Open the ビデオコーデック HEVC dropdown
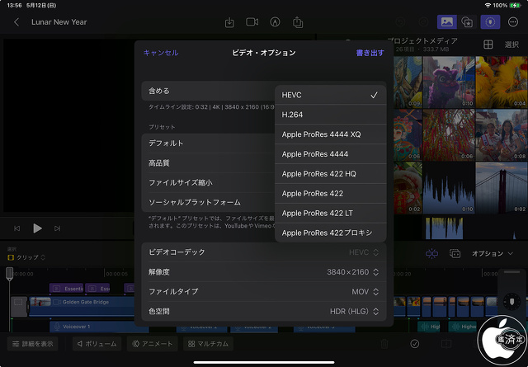The width and height of the screenshot is (528, 367). click(264, 252)
